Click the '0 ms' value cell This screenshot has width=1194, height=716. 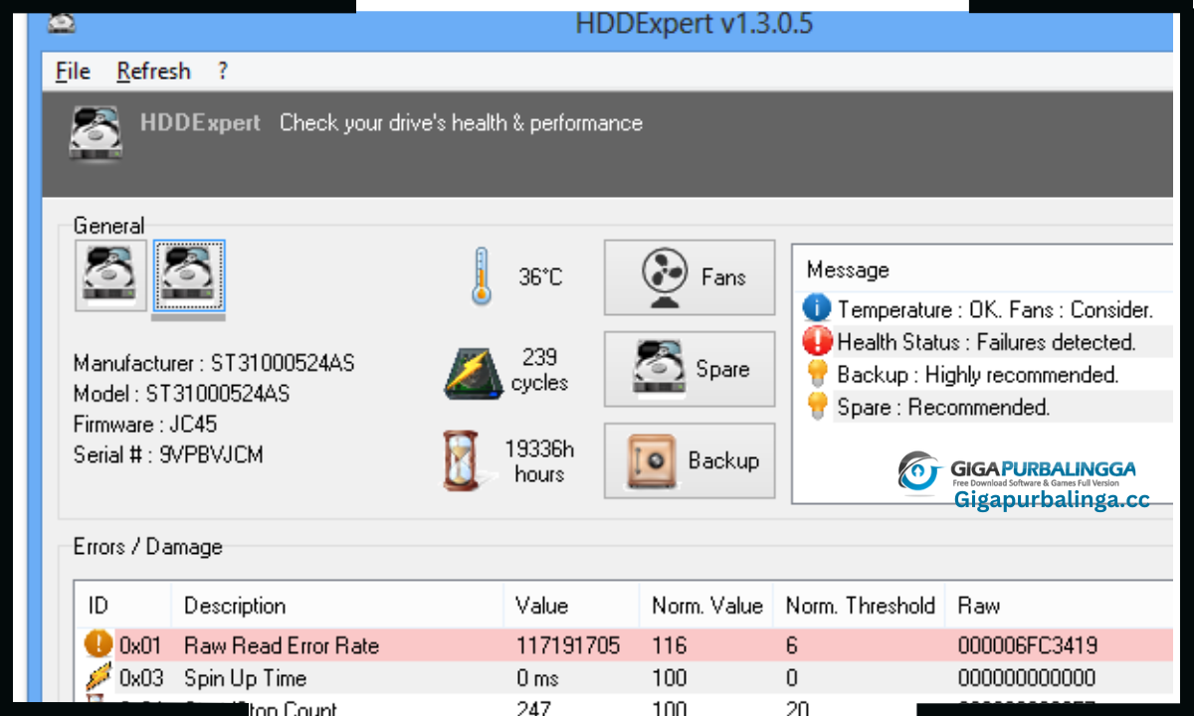coord(537,678)
